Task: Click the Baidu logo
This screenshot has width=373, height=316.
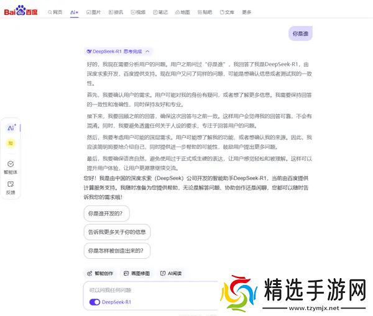Action: pos(22,12)
